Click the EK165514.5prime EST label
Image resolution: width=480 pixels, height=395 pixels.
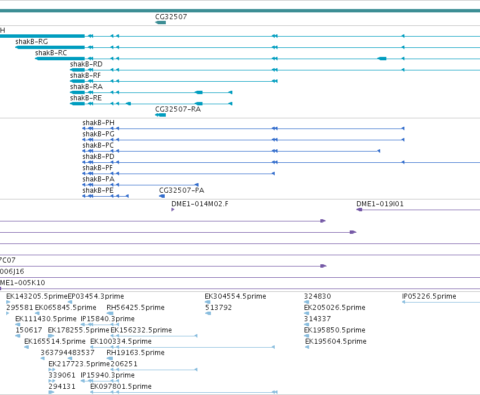click(55, 342)
